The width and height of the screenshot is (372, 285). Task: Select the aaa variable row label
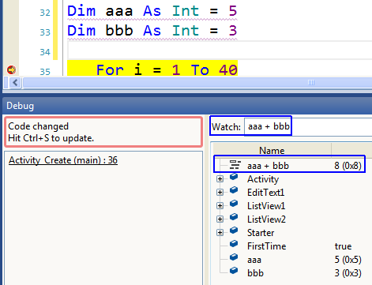tap(254, 260)
